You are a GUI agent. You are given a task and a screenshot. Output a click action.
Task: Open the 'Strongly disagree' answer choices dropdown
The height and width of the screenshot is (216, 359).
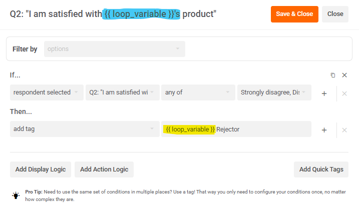[274, 92]
